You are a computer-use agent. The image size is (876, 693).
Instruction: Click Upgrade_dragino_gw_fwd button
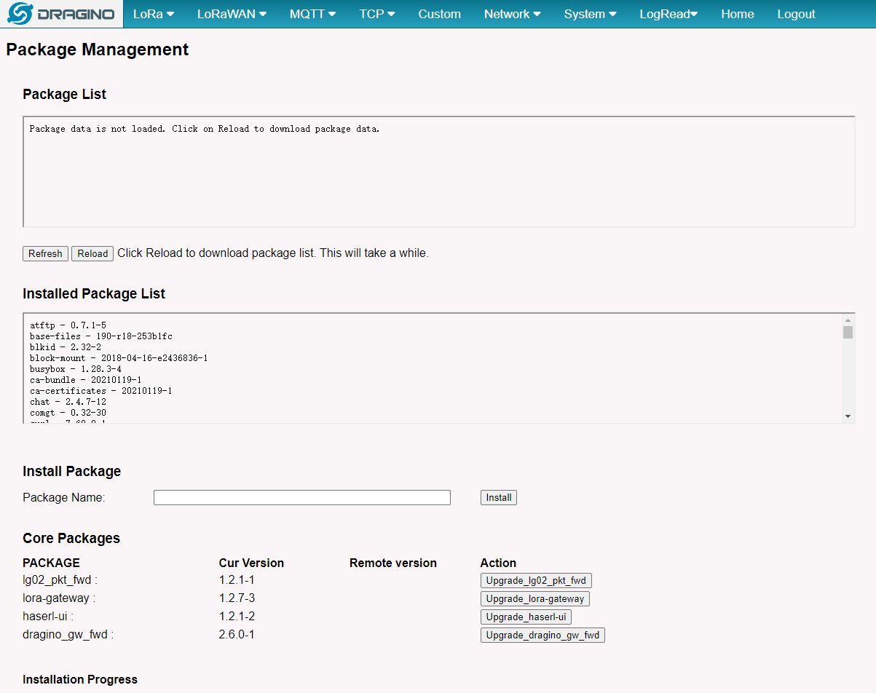pyautogui.click(x=542, y=635)
